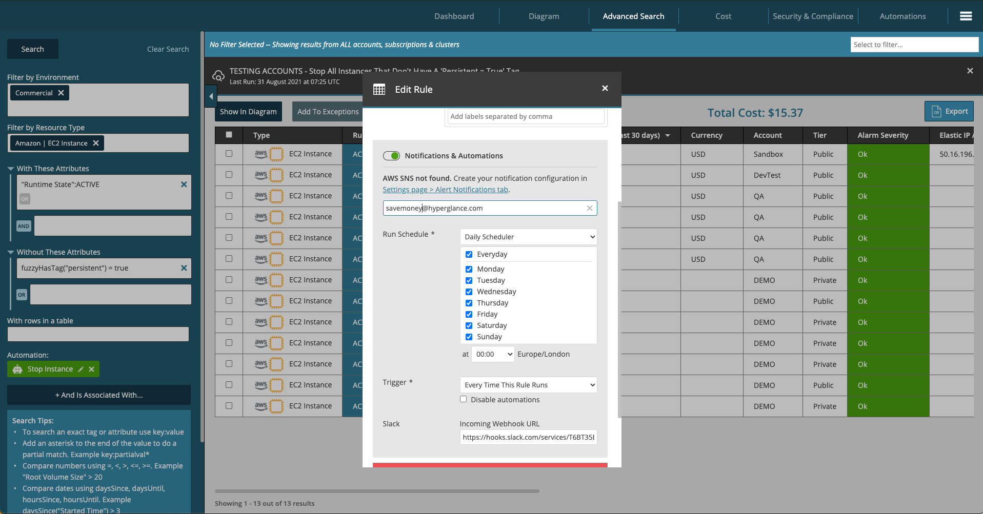Click the With rows in a table field
Screen dimensions: 983x514
point(98,334)
